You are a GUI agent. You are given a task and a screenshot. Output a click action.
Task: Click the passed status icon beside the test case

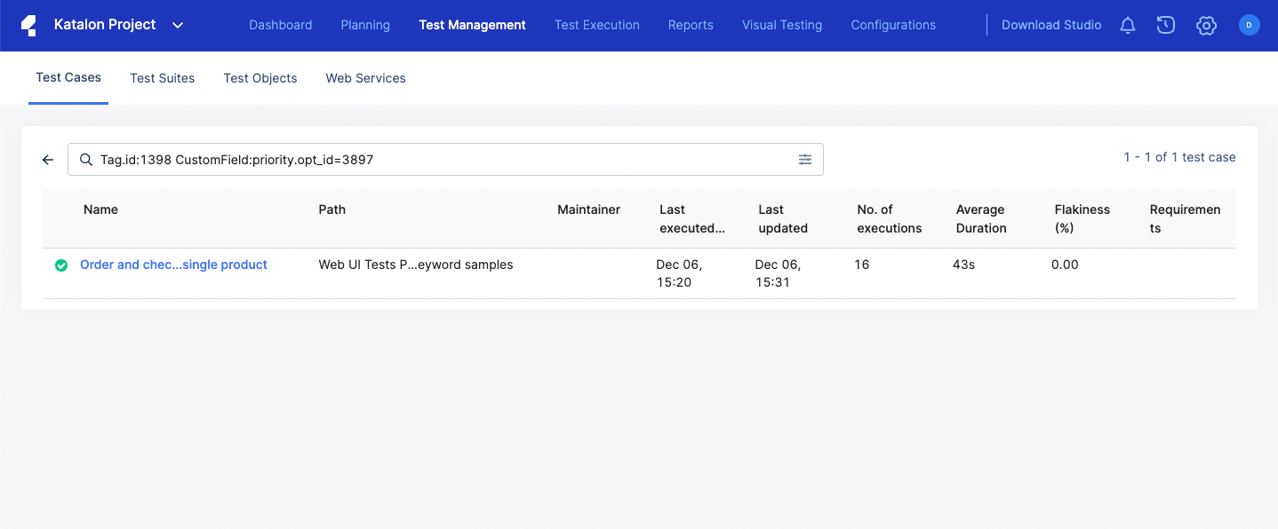click(60, 264)
